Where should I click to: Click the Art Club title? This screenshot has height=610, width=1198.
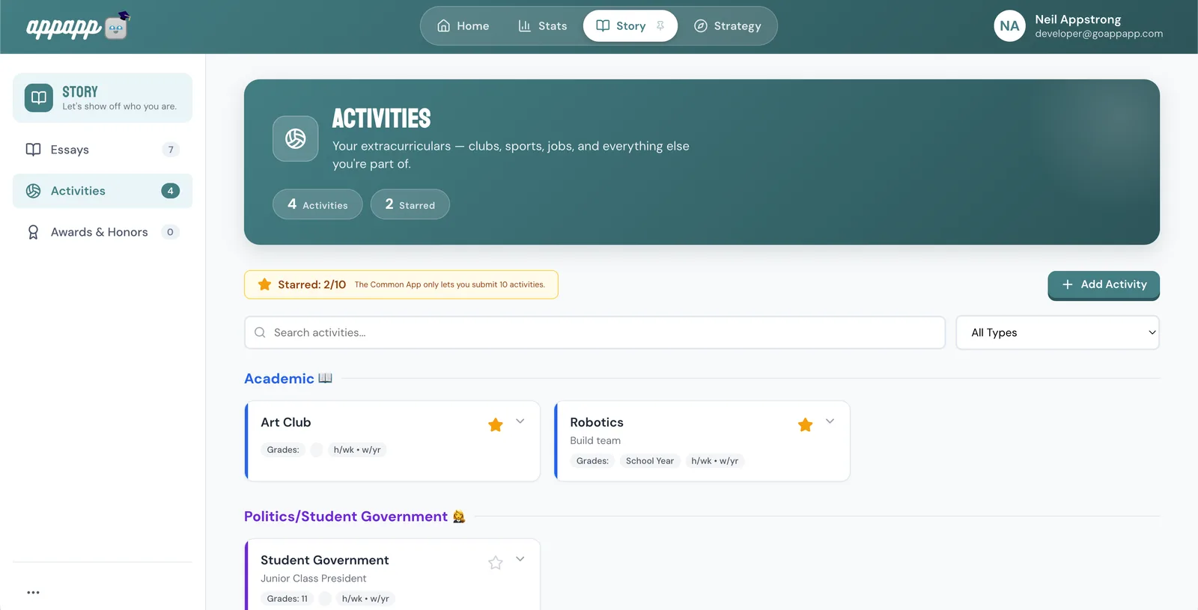[x=285, y=422]
